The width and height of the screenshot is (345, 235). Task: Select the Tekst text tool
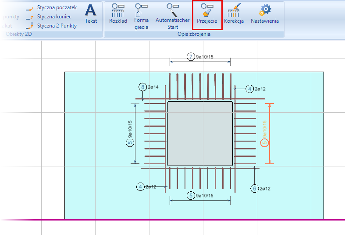coord(91,14)
